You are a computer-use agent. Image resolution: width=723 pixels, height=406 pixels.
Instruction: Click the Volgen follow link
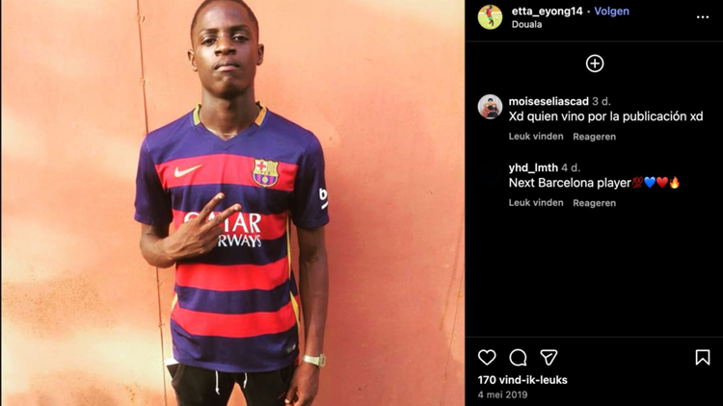point(611,11)
